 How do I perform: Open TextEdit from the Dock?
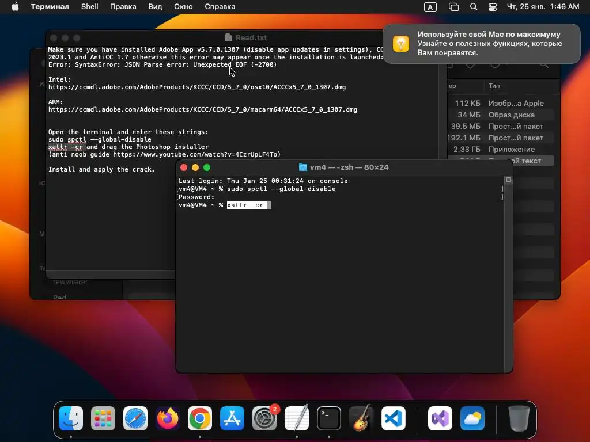pos(297,418)
